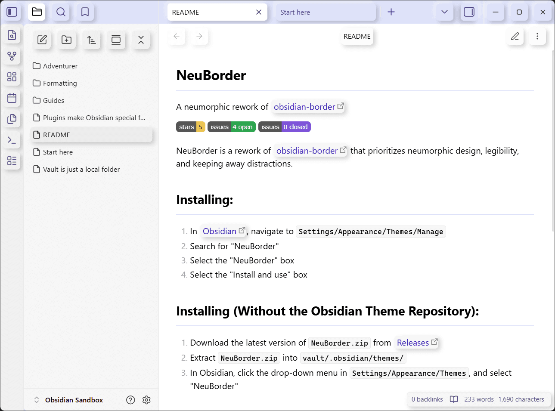Switch vault via Obsidian Sandbox selector
Screen dimensions: 555x411
pos(69,400)
